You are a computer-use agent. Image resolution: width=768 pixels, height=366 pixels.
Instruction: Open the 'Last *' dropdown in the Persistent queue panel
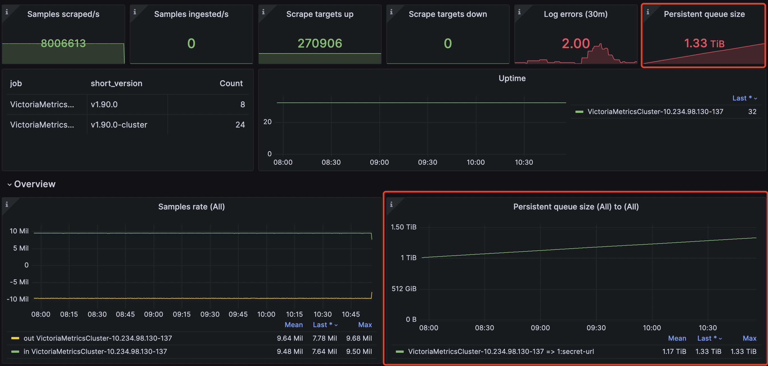click(710, 338)
